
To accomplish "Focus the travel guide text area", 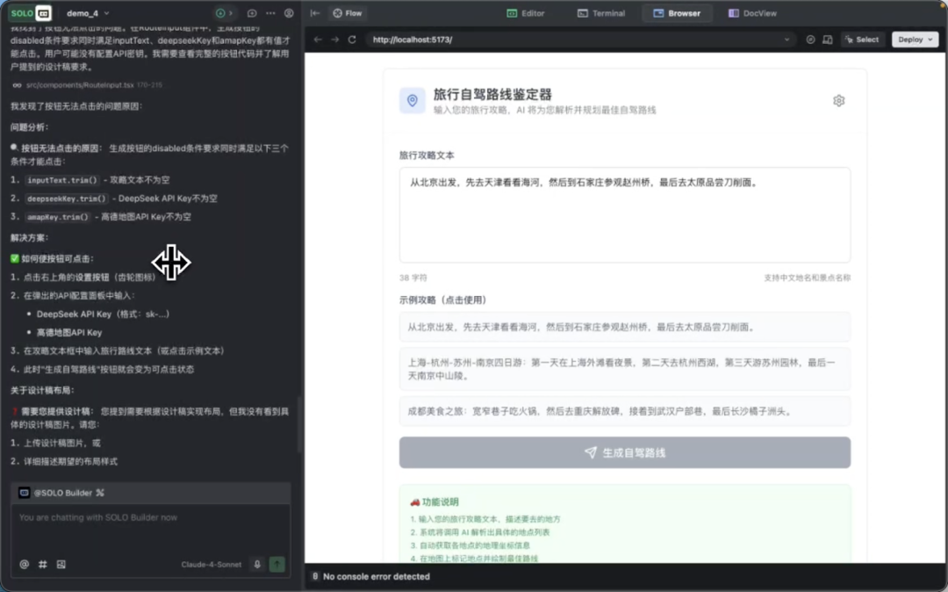I will tap(625, 215).
